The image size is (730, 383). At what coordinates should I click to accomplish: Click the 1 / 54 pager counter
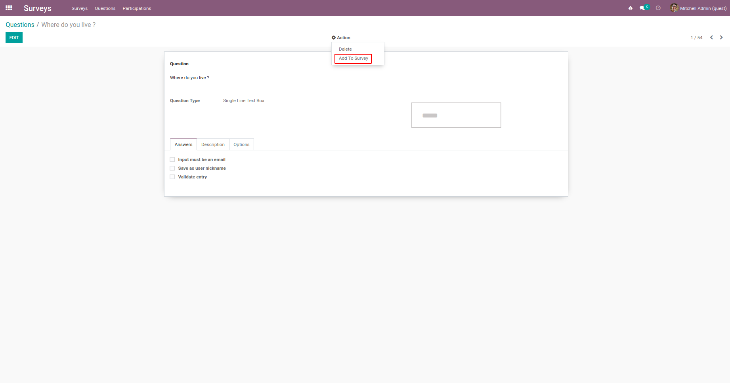[696, 38]
